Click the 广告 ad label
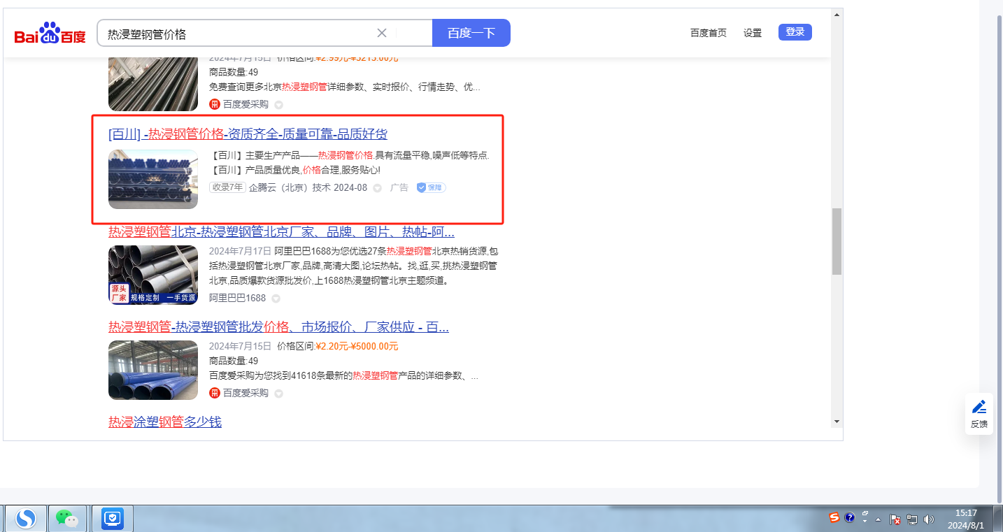Image resolution: width=1003 pixels, height=532 pixels. 399,187
